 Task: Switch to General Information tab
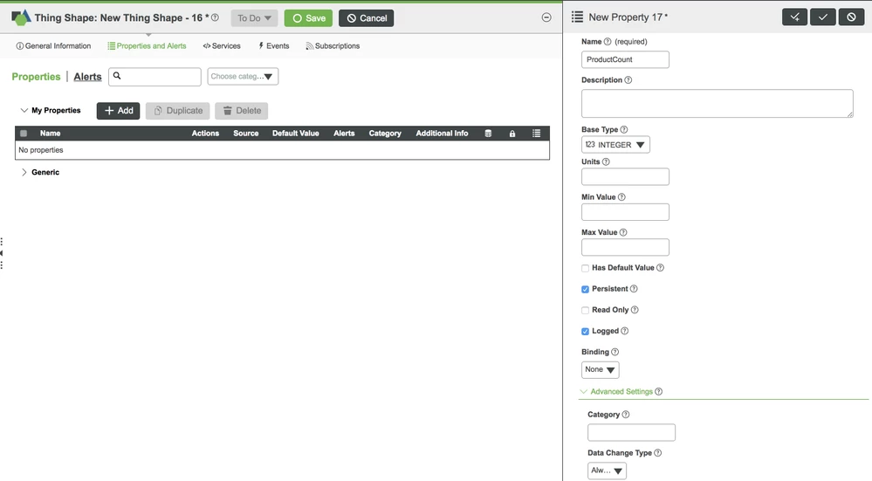(x=53, y=46)
